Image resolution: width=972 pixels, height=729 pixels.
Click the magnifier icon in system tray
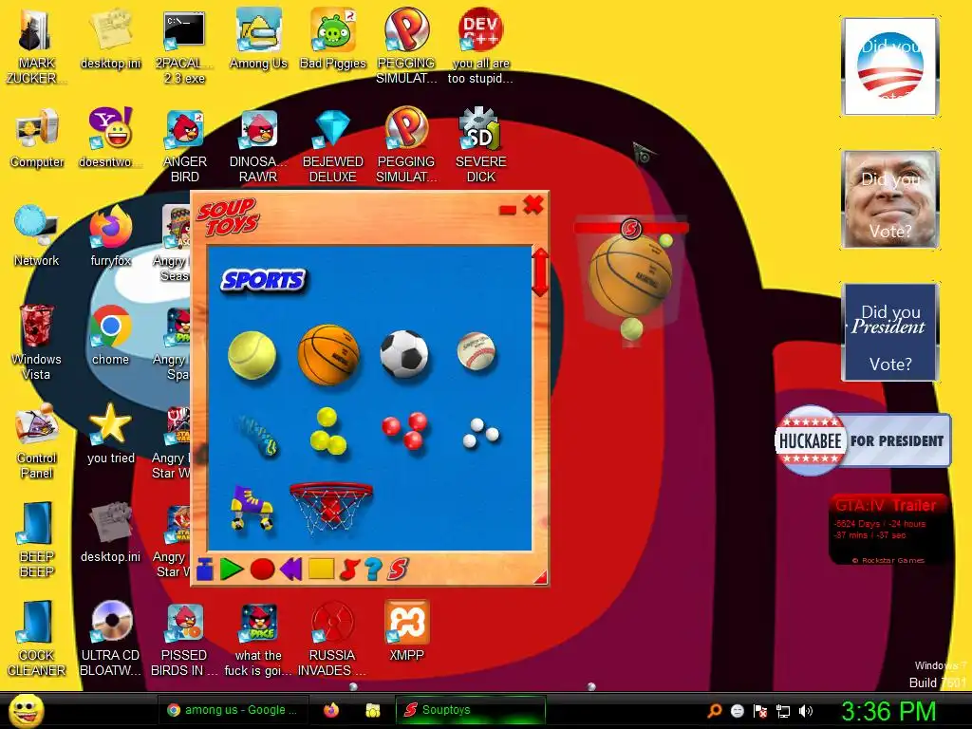pos(714,711)
